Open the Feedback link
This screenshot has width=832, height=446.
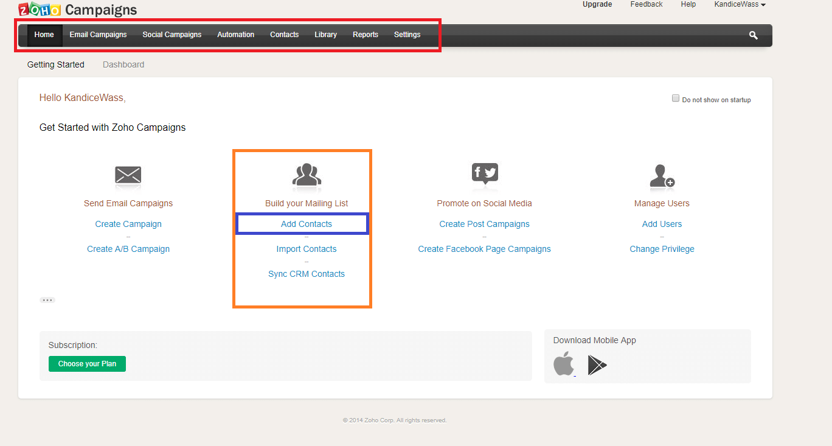(x=647, y=4)
